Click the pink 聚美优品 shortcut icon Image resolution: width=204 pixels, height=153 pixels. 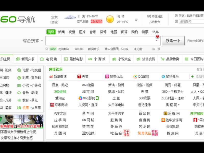107,77
